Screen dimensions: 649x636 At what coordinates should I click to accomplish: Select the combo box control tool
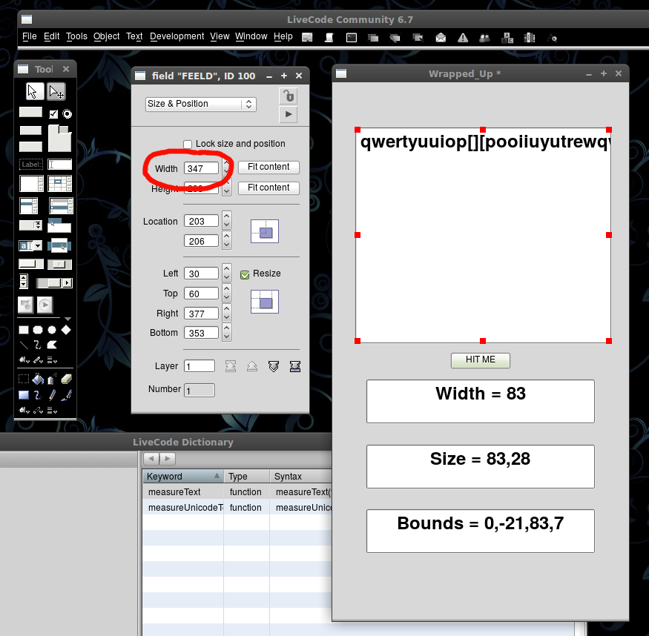pyautogui.click(x=30, y=246)
